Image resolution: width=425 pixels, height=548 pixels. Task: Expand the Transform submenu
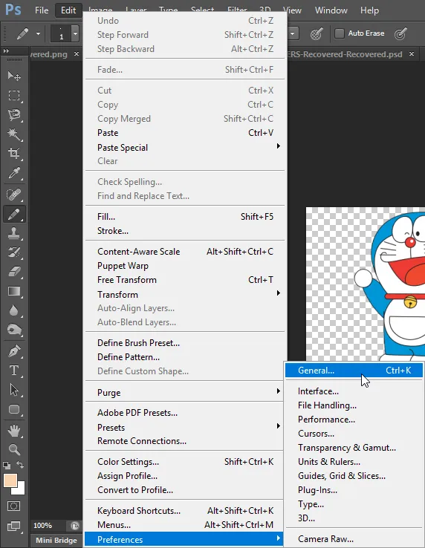coord(185,294)
